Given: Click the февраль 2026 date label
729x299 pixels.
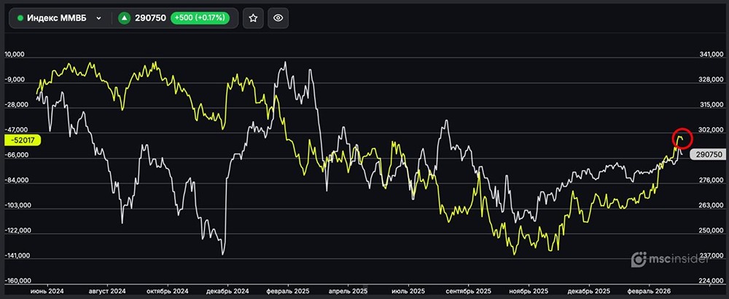Looking at the screenshot, I should [649, 290].
